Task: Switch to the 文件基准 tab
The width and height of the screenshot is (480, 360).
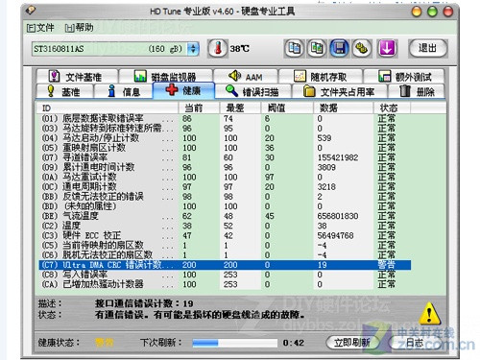Action: [x=77, y=77]
